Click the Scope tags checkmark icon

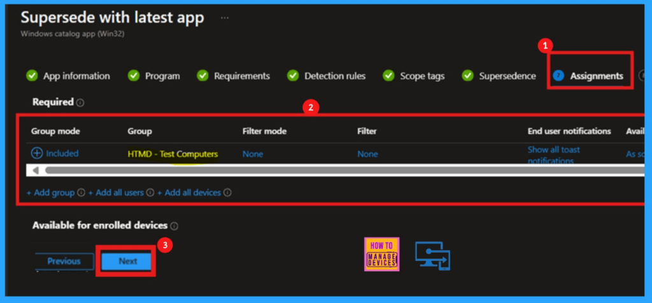point(388,76)
